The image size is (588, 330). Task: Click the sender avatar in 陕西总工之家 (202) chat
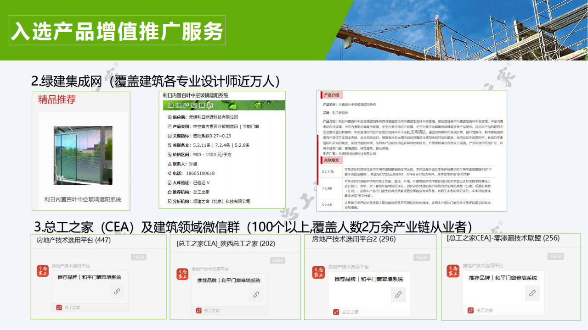[182, 274]
